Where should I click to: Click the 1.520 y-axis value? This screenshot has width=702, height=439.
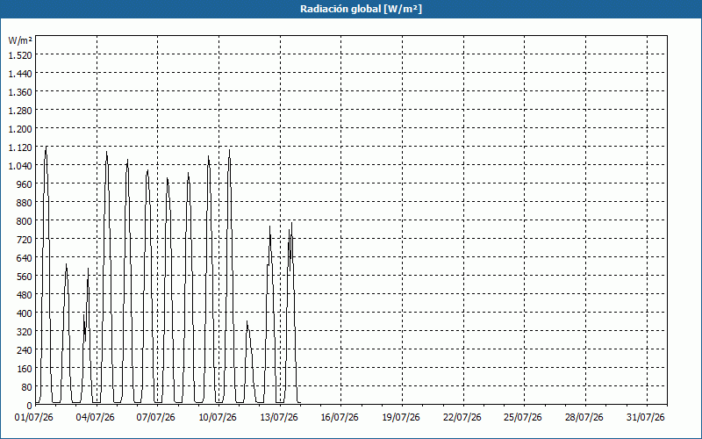pos(20,55)
